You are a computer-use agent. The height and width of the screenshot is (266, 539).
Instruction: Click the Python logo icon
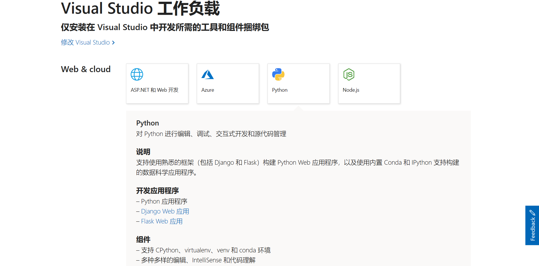278,74
